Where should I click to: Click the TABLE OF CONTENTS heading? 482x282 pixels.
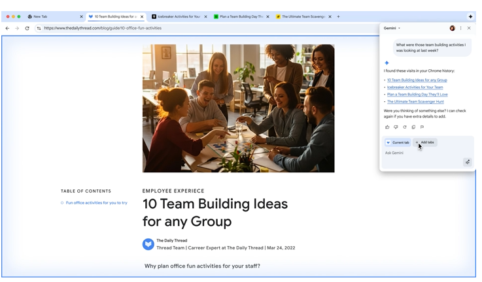click(x=86, y=191)
